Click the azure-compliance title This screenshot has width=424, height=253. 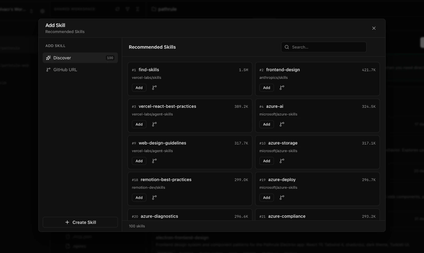point(287,216)
